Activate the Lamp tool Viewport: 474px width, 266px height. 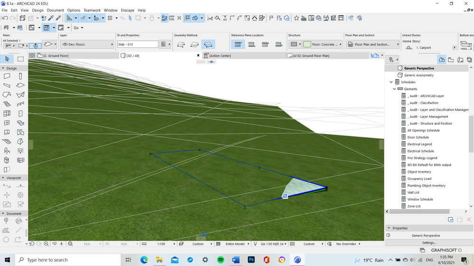coord(21,151)
